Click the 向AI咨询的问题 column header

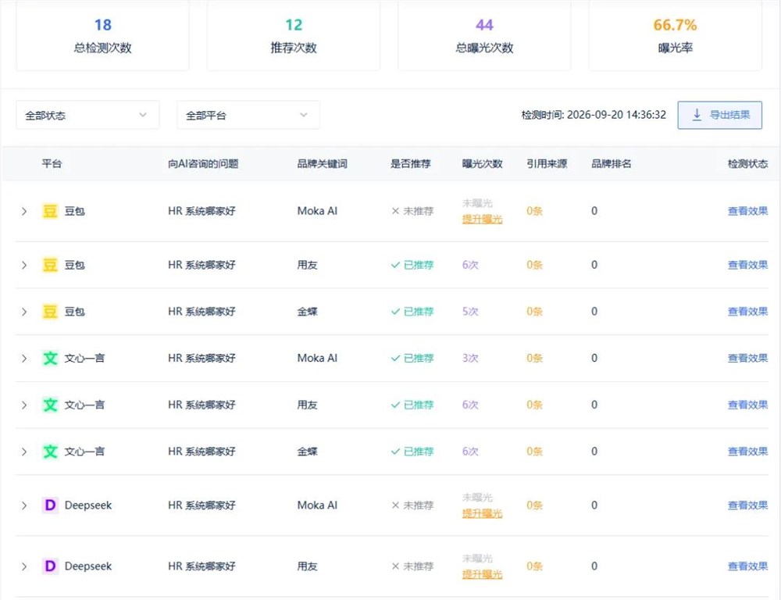coord(203,164)
